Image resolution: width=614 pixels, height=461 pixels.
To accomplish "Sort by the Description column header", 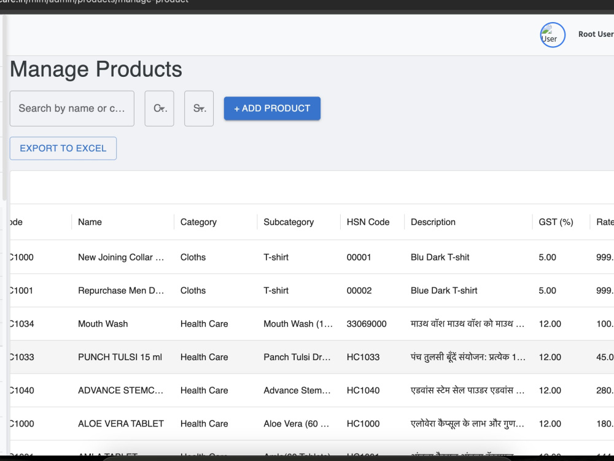I will pyautogui.click(x=433, y=222).
